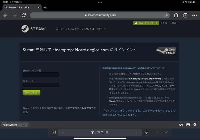Open the browser three-dots menu

(x=194, y=15)
